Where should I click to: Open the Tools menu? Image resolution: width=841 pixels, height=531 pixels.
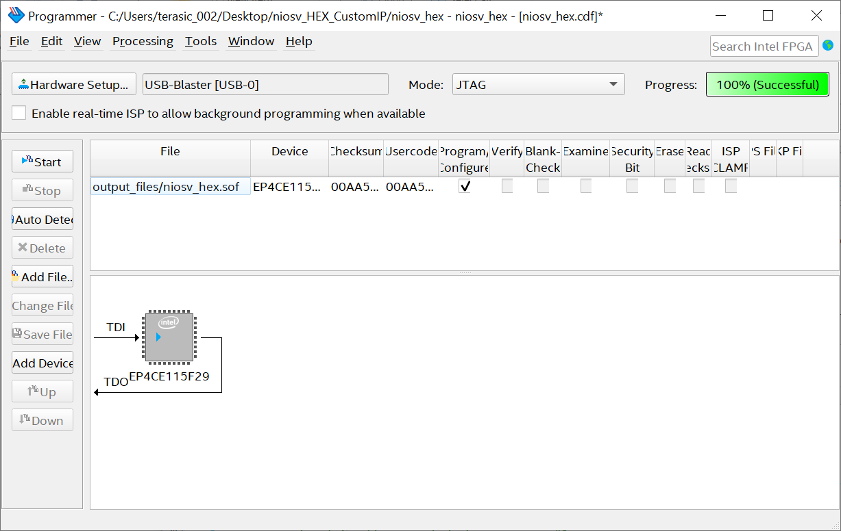[201, 41]
